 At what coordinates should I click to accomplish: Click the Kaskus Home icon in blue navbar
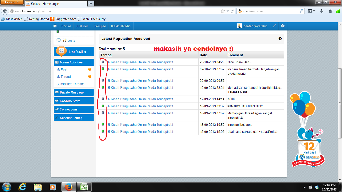[x=55, y=26]
